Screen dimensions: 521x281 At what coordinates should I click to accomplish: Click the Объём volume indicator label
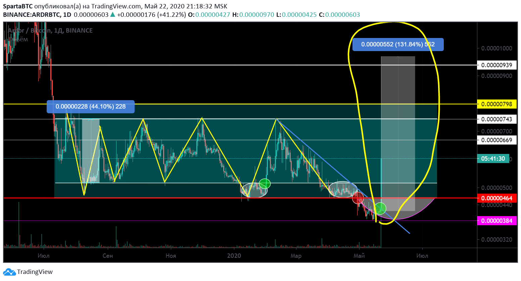click(x=18, y=39)
